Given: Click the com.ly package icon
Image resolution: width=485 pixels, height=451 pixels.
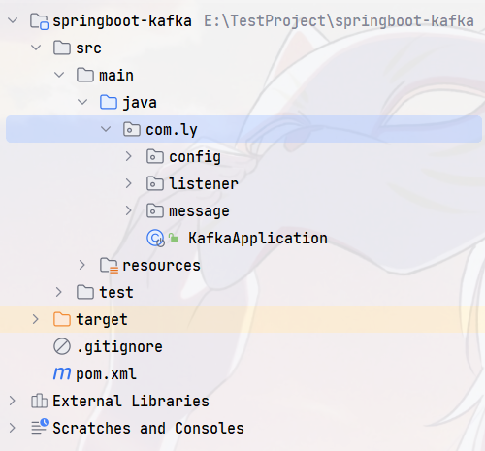Looking at the screenshot, I should tap(132, 129).
